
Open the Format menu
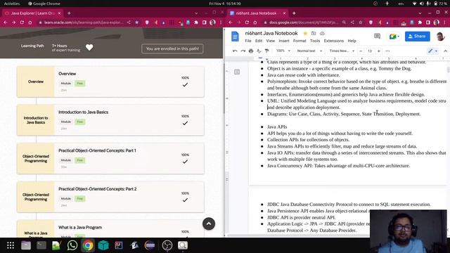[x=300, y=41]
